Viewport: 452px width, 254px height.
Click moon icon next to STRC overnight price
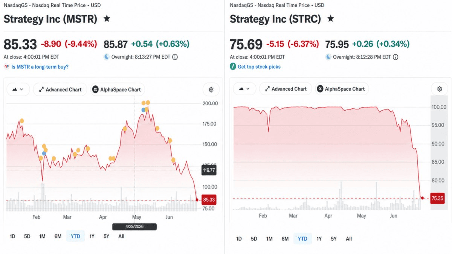328,57
